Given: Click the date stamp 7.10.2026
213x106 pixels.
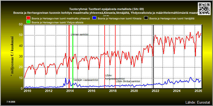Looking at the screenshot, I should tap(11, 102).
